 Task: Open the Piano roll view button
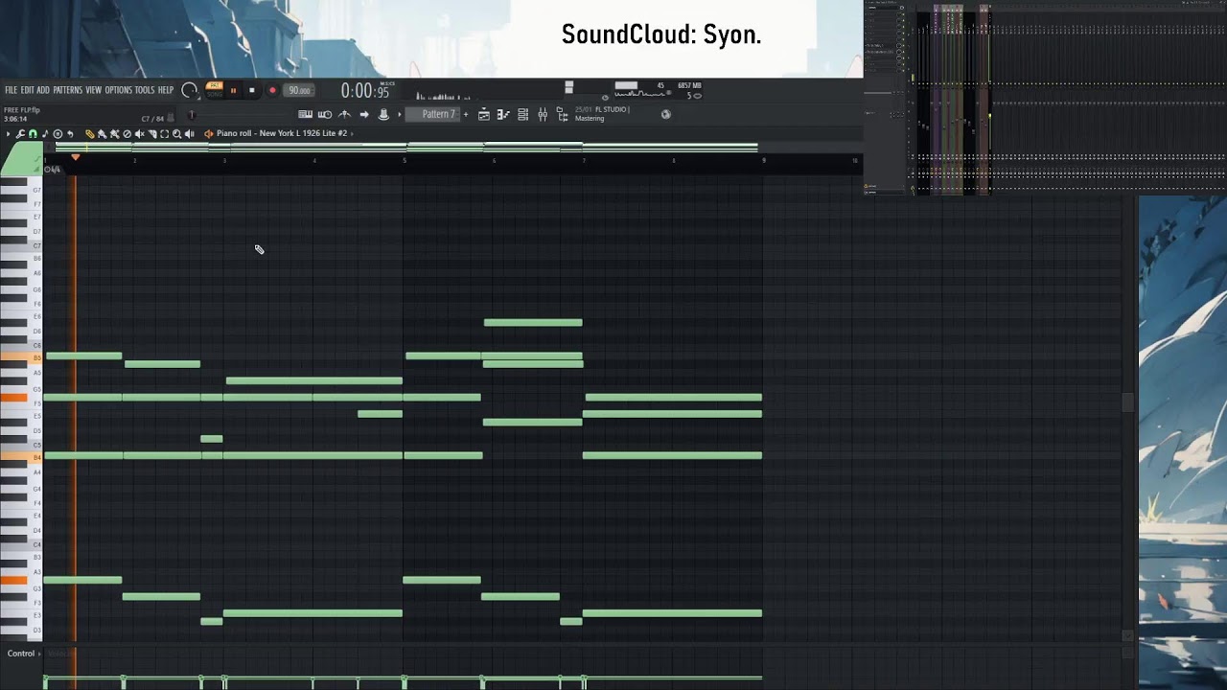[x=503, y=114]
